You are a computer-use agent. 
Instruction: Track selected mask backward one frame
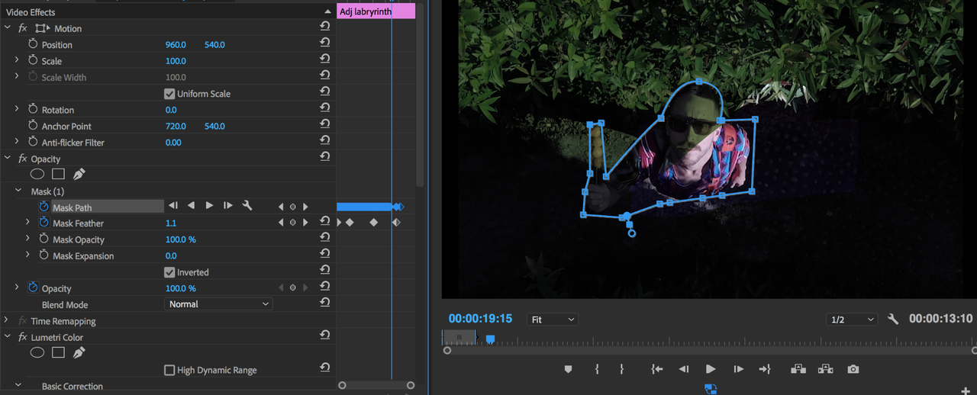pos(173,206)
